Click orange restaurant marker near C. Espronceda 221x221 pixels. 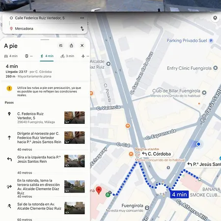coord(128,126)
